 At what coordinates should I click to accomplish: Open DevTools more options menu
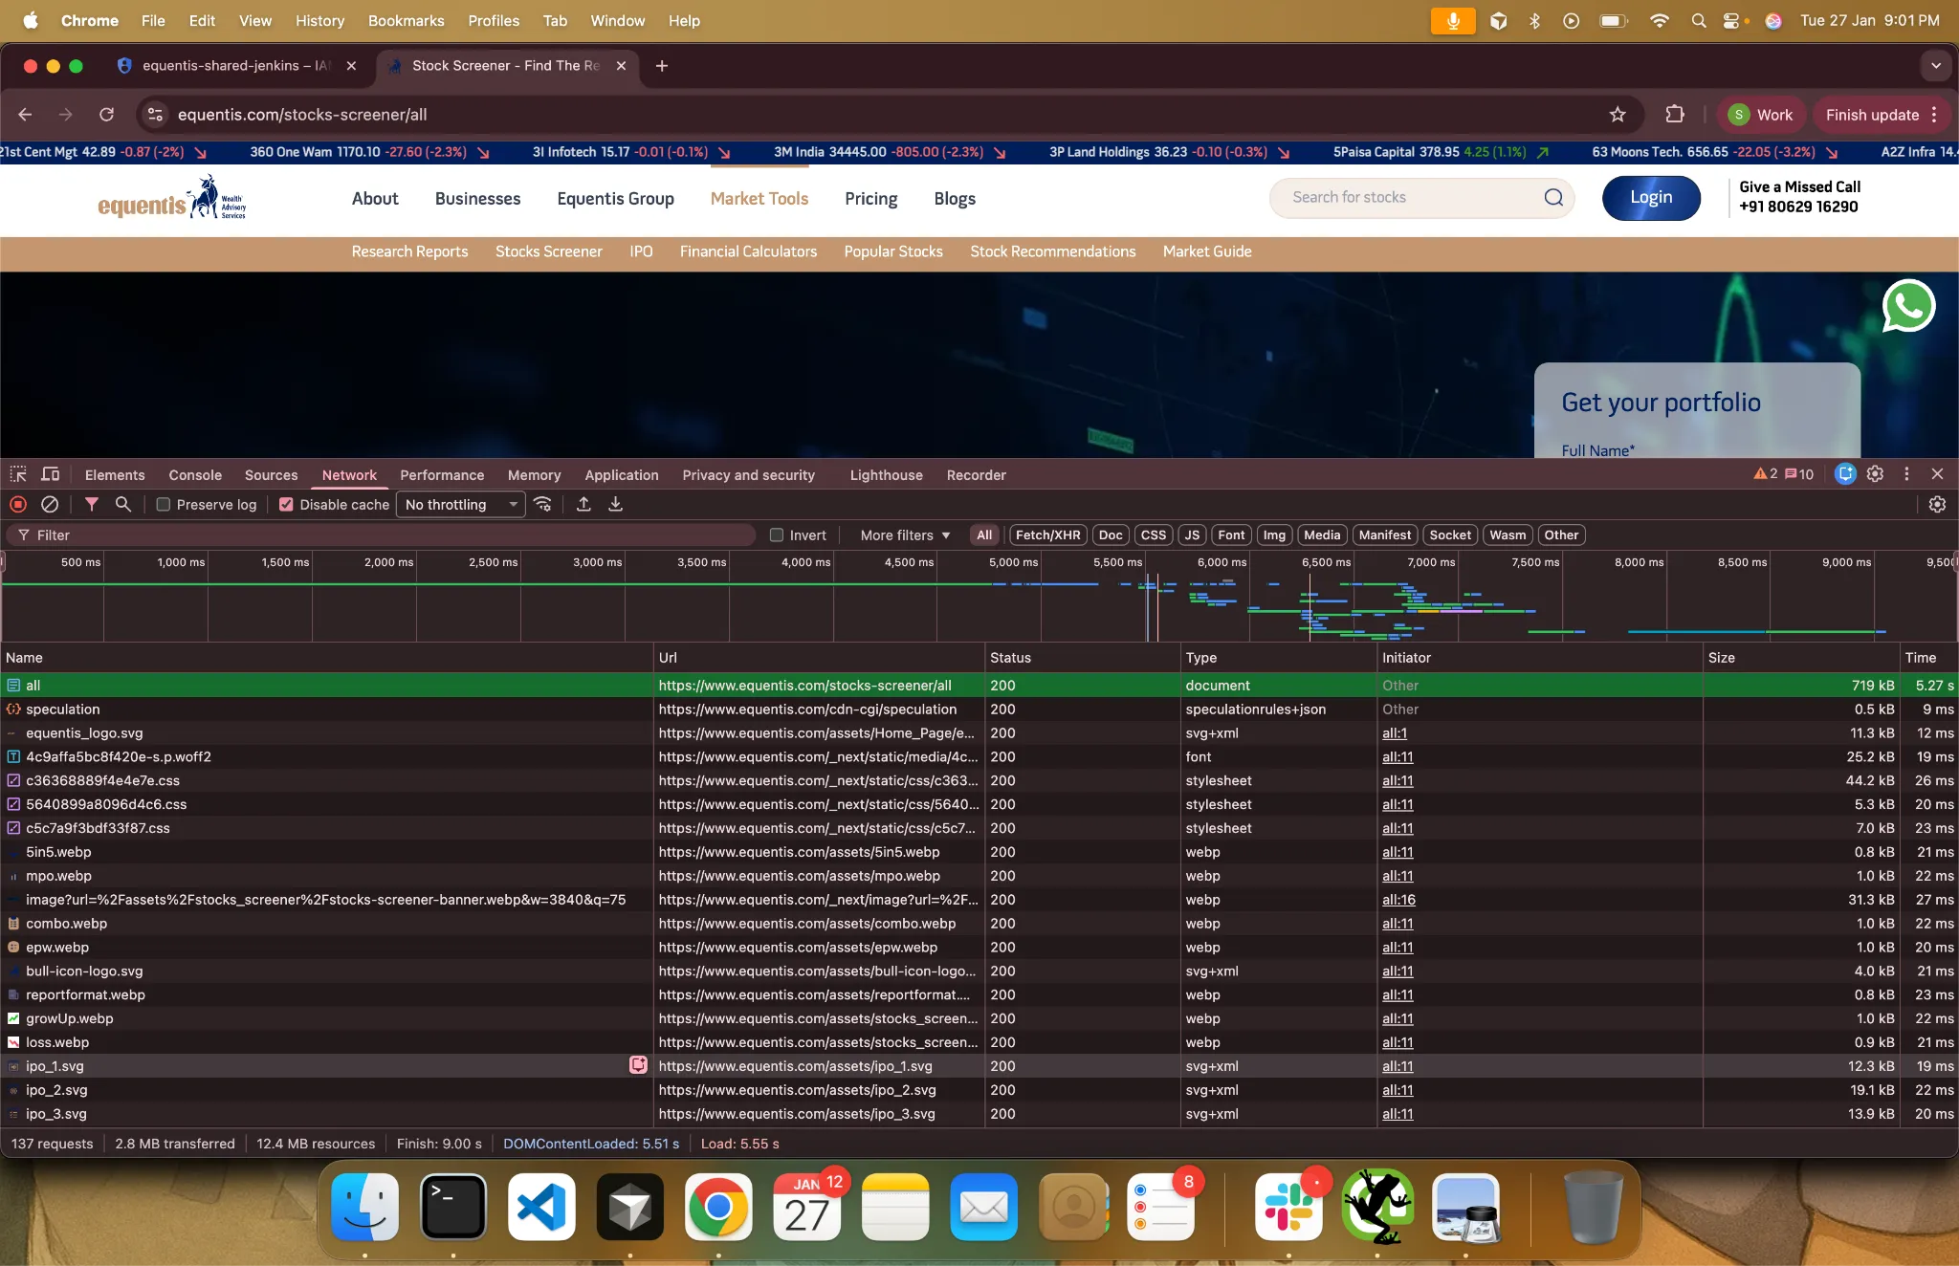[x=1906, y=474]
